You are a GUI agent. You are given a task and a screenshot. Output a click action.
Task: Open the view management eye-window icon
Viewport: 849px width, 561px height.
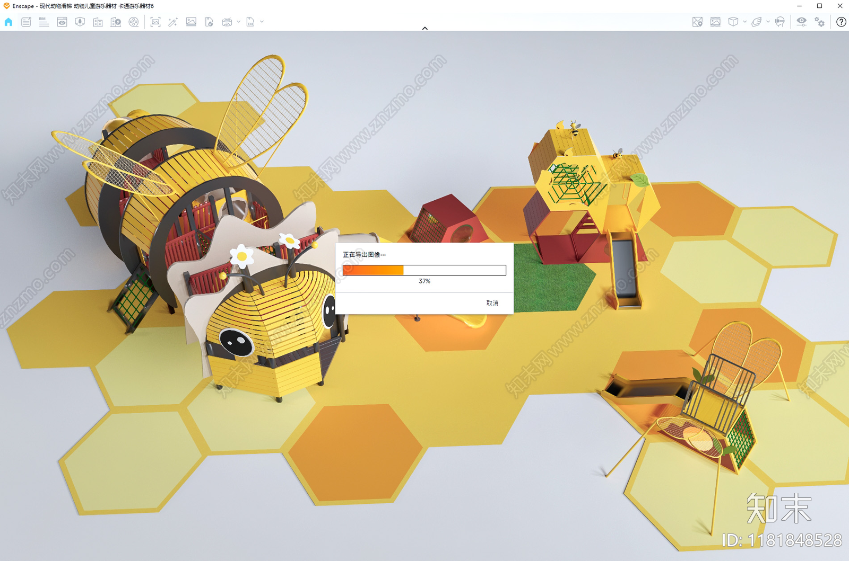click(x=62, y=22)
